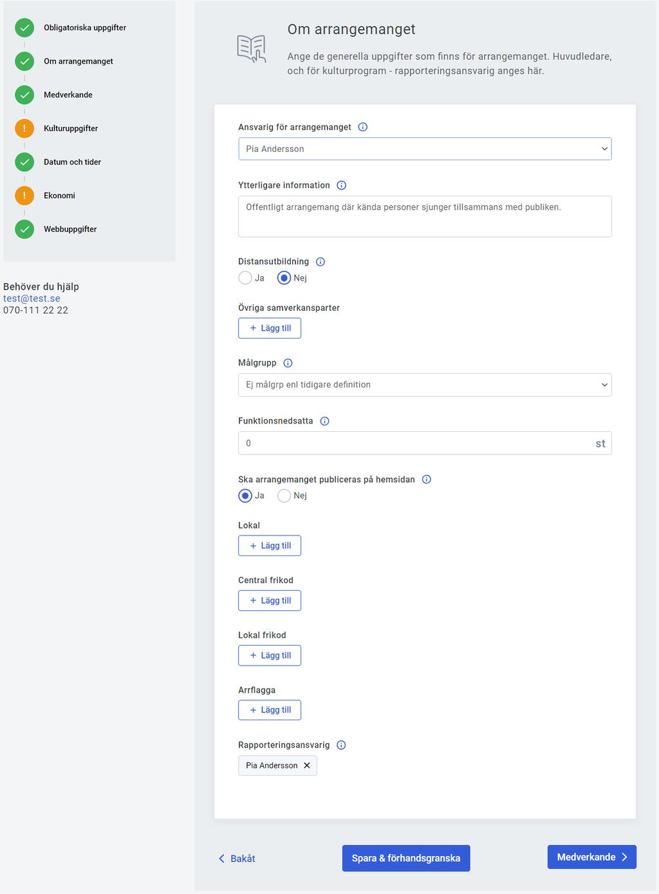Click the info icon next to Ytterligare information
659x894 pixels.
pyautogui.click(x=342, y=185)
